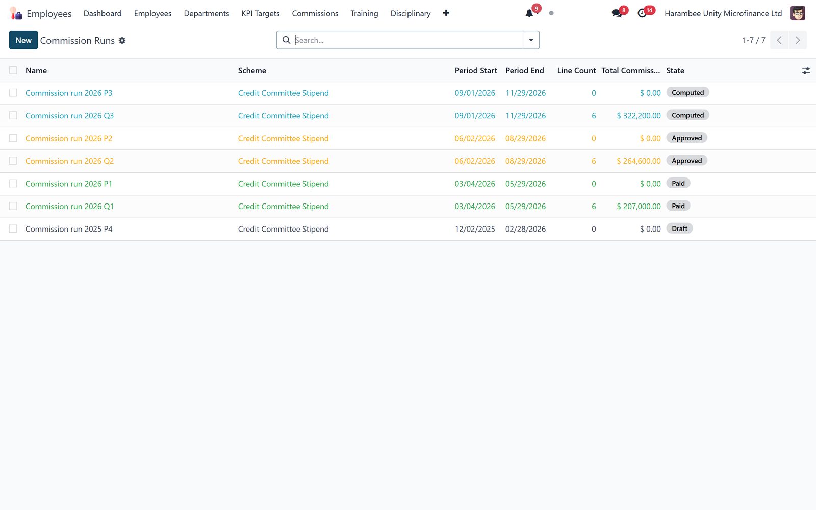
Task: Open the notifications bell icon
Action: tap(529, 13)
